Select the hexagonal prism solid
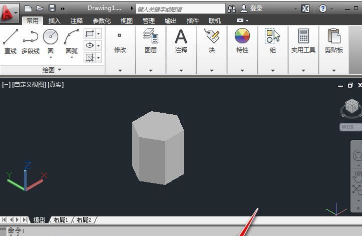The height and width of the screenshot is (236, 362). pos(158,148)
